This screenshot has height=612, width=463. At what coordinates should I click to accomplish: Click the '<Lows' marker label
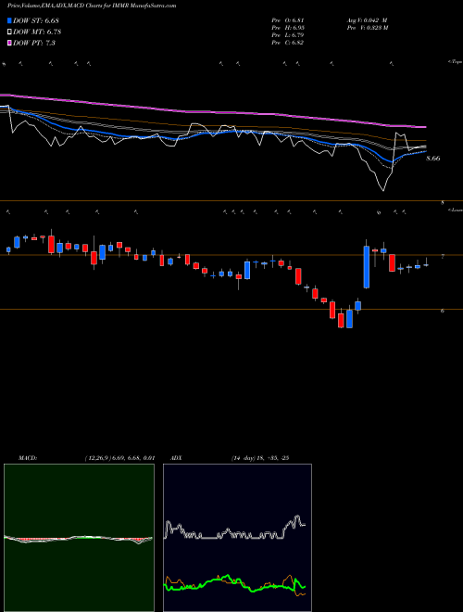456,210
